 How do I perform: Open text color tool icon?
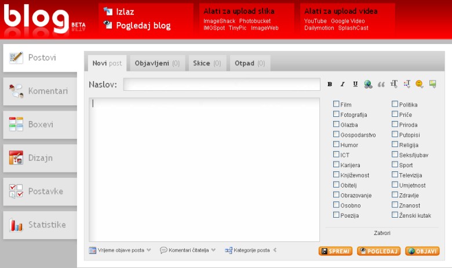click(407, 84)
